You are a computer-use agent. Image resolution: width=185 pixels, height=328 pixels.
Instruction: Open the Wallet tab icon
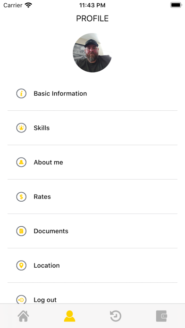161,316
